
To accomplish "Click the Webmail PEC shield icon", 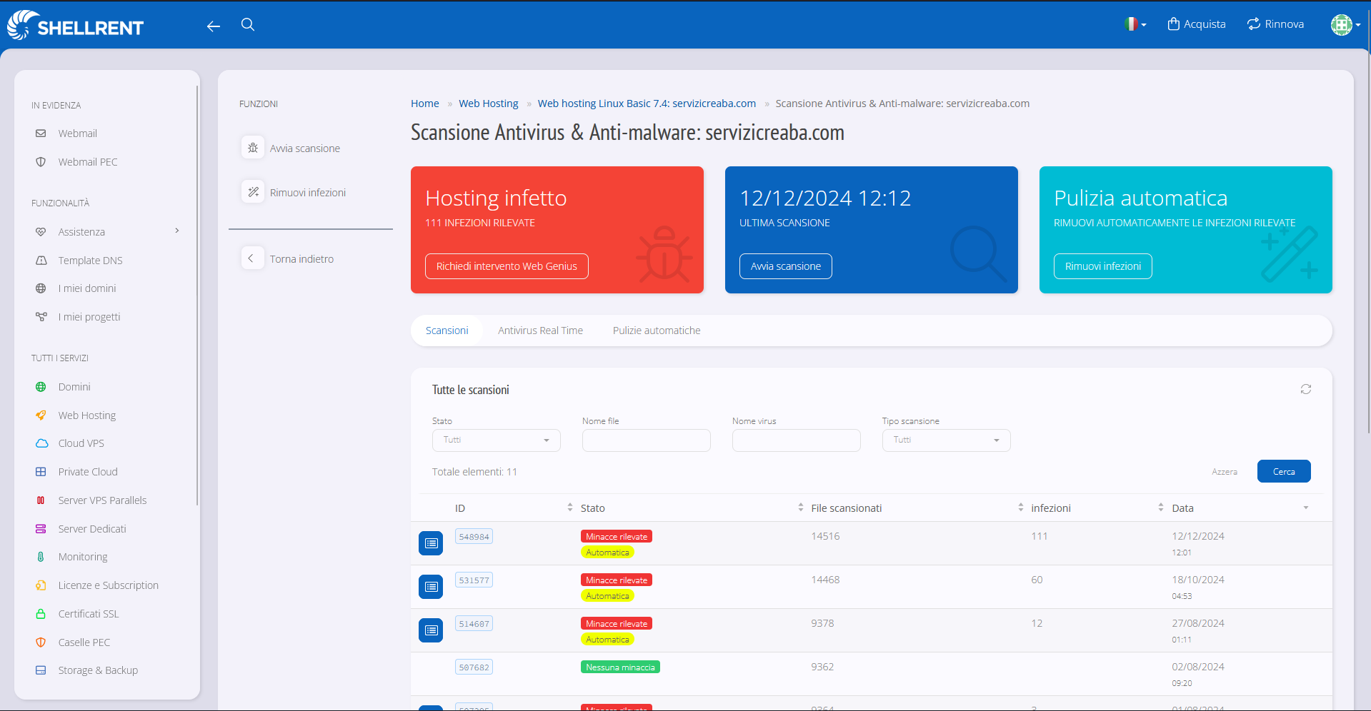I will [41, 162].
